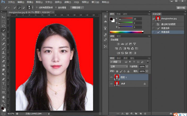Hide 图层 1 layer visibility

(x=111, y=77)
